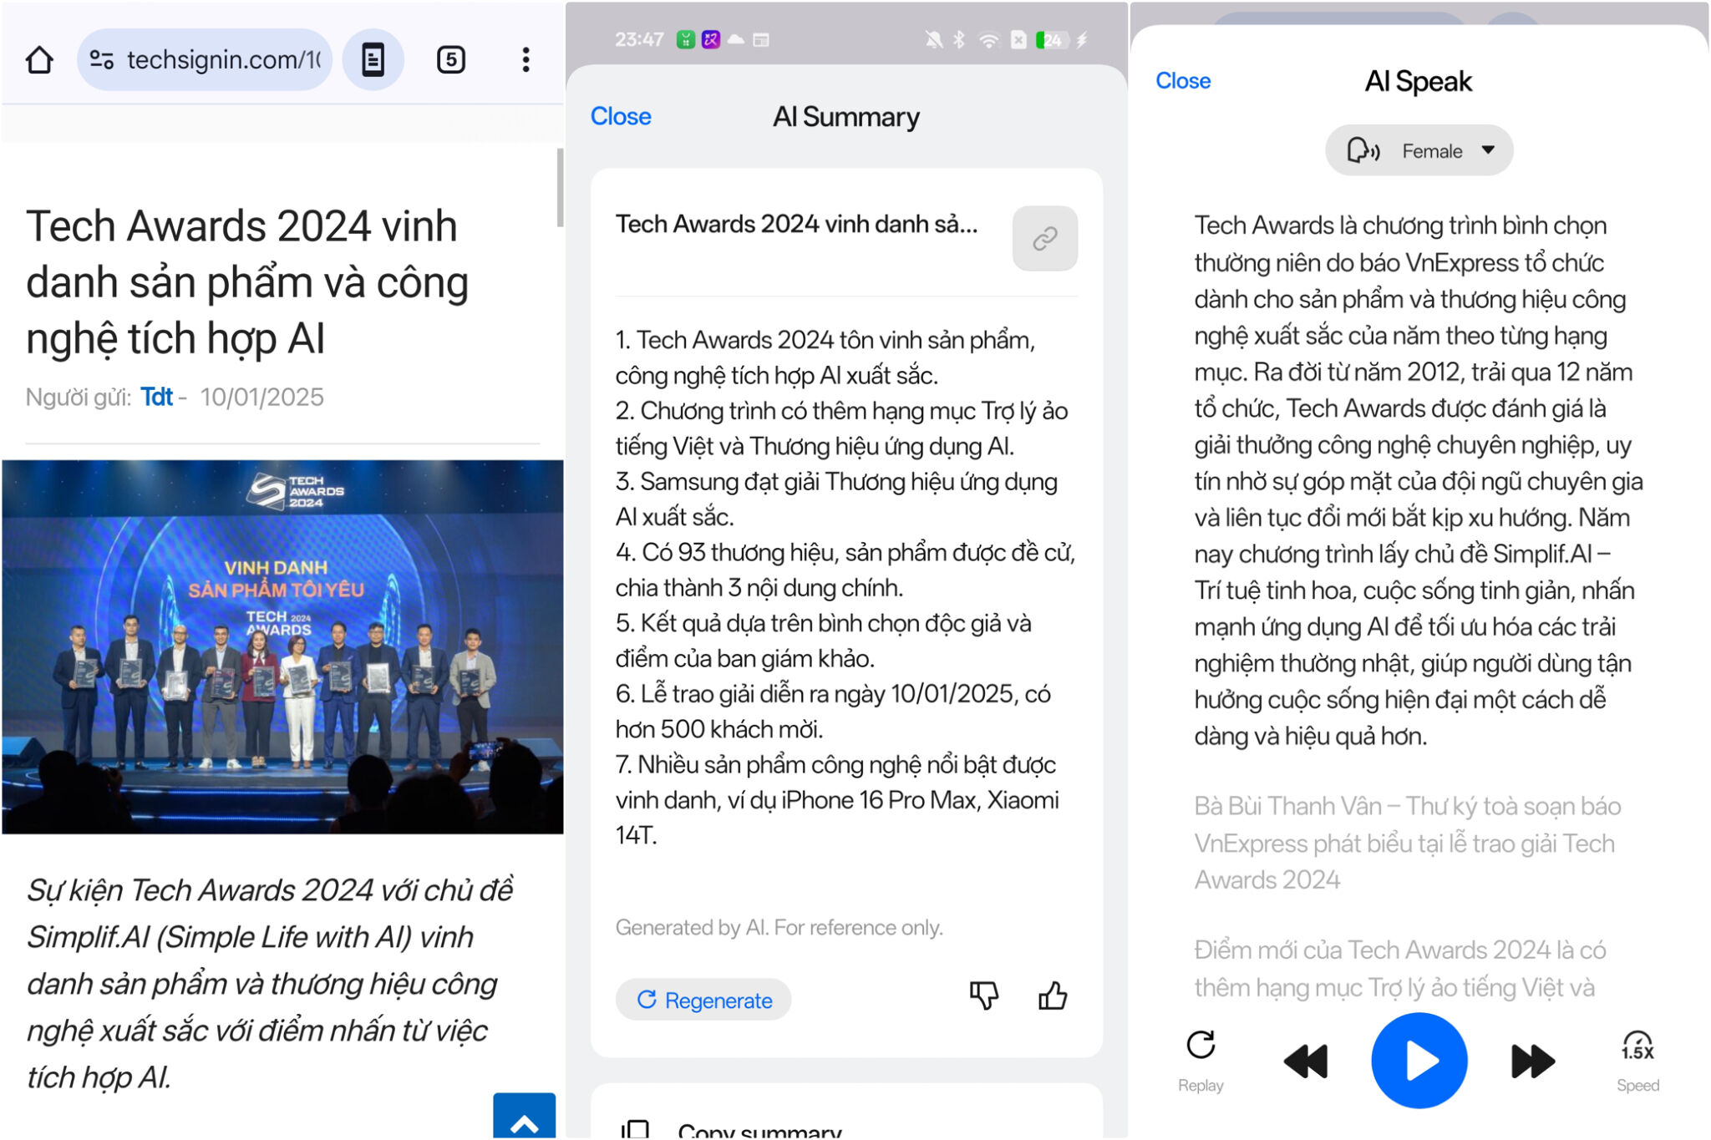Viewport: 1711px width, 1140px height.
Task: Click the article page scrollbar
Action: click(x=559, y=188)
